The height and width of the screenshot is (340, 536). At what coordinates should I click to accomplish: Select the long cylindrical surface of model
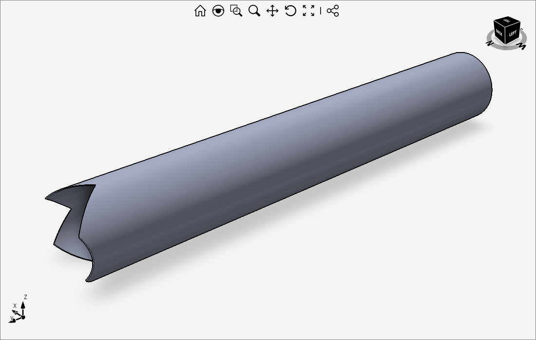click(292, 161)
